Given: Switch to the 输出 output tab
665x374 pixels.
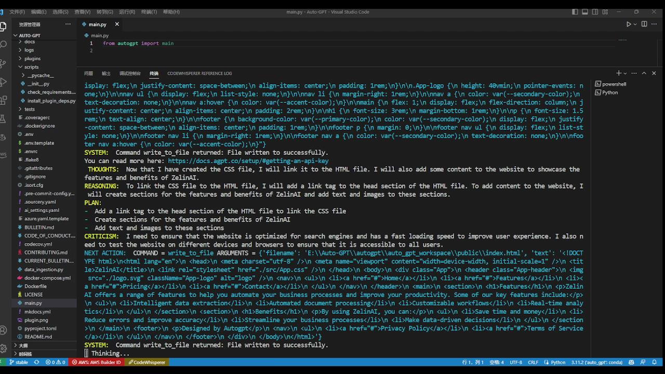Looking at the screenshot, I should tap(106, 73).
